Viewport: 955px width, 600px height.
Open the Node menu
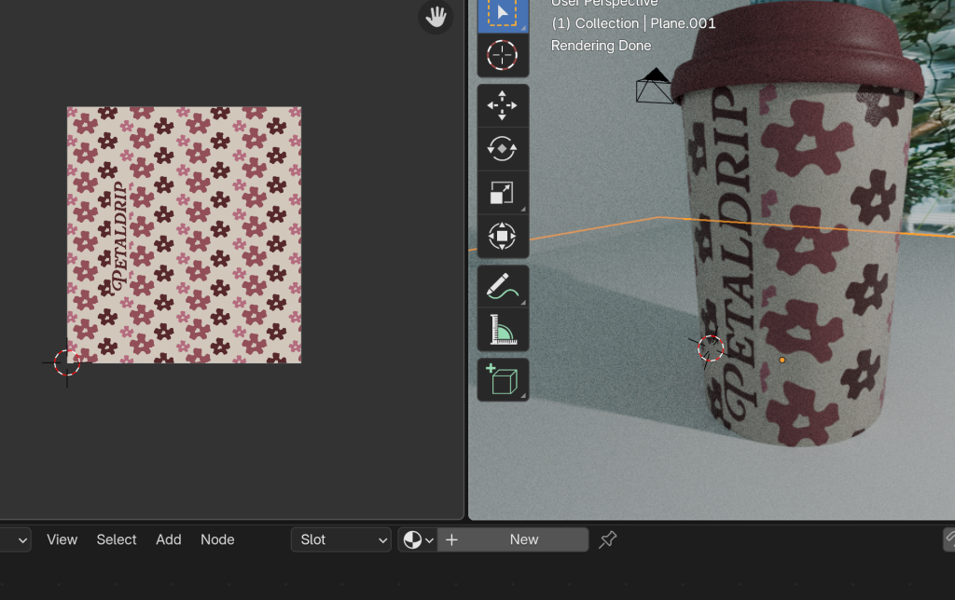pos(217,539)
